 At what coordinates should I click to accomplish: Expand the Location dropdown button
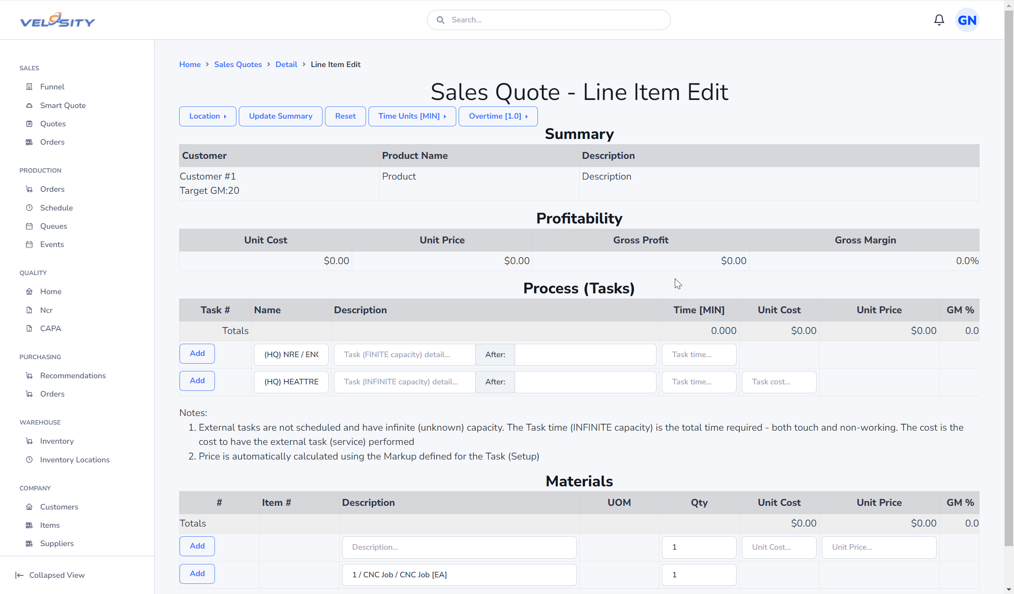tap(207, 116)
